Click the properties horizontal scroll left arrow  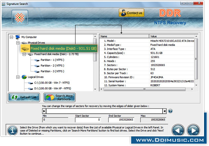[x=101, y=89]
